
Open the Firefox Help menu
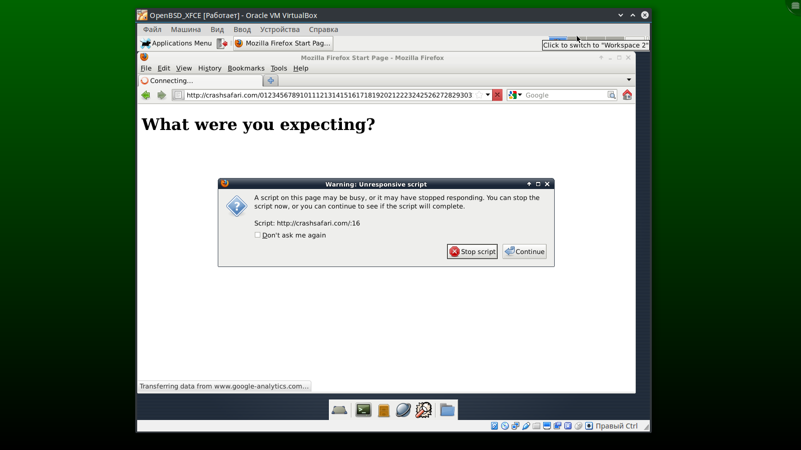(x=301, y=68)
